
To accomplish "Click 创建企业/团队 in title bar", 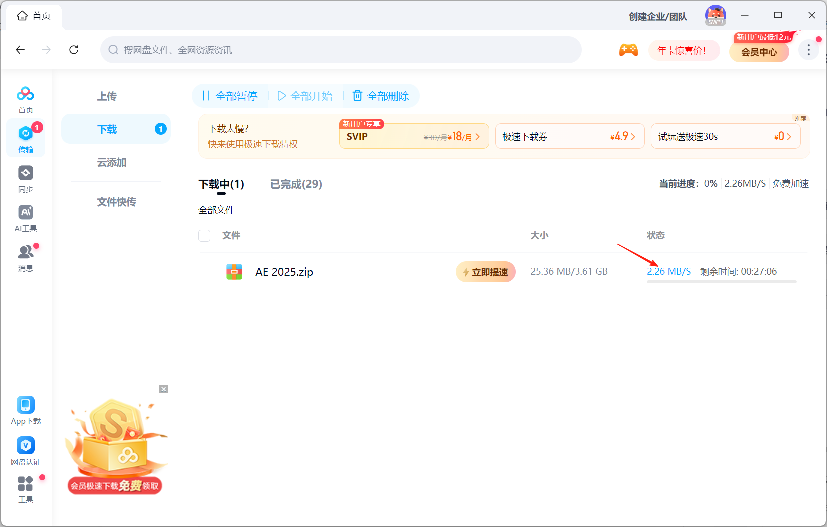I will pos(658,17).
